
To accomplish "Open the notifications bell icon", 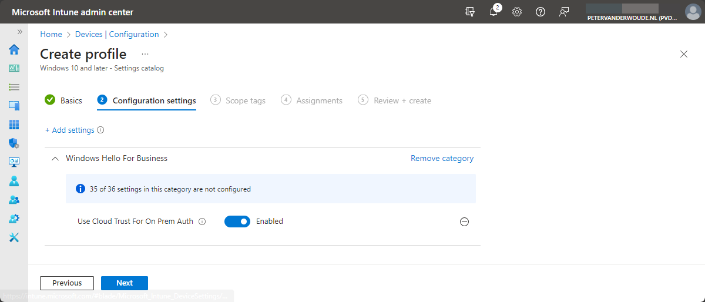I will tap(493, 12).
